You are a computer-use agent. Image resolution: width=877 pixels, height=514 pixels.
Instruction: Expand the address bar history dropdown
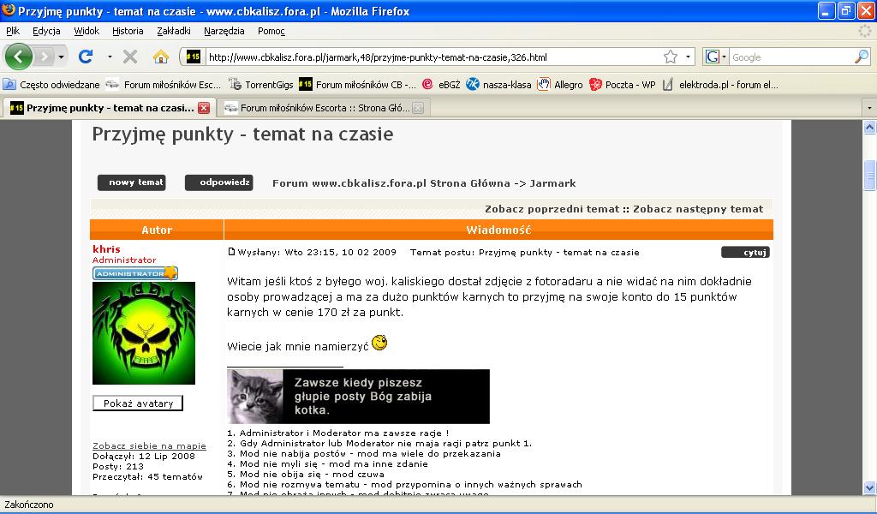click(x=688, y=57)
